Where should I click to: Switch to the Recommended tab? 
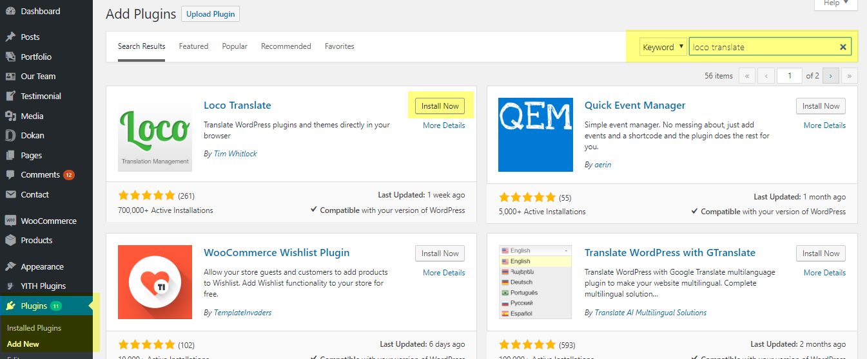(286, 46)
